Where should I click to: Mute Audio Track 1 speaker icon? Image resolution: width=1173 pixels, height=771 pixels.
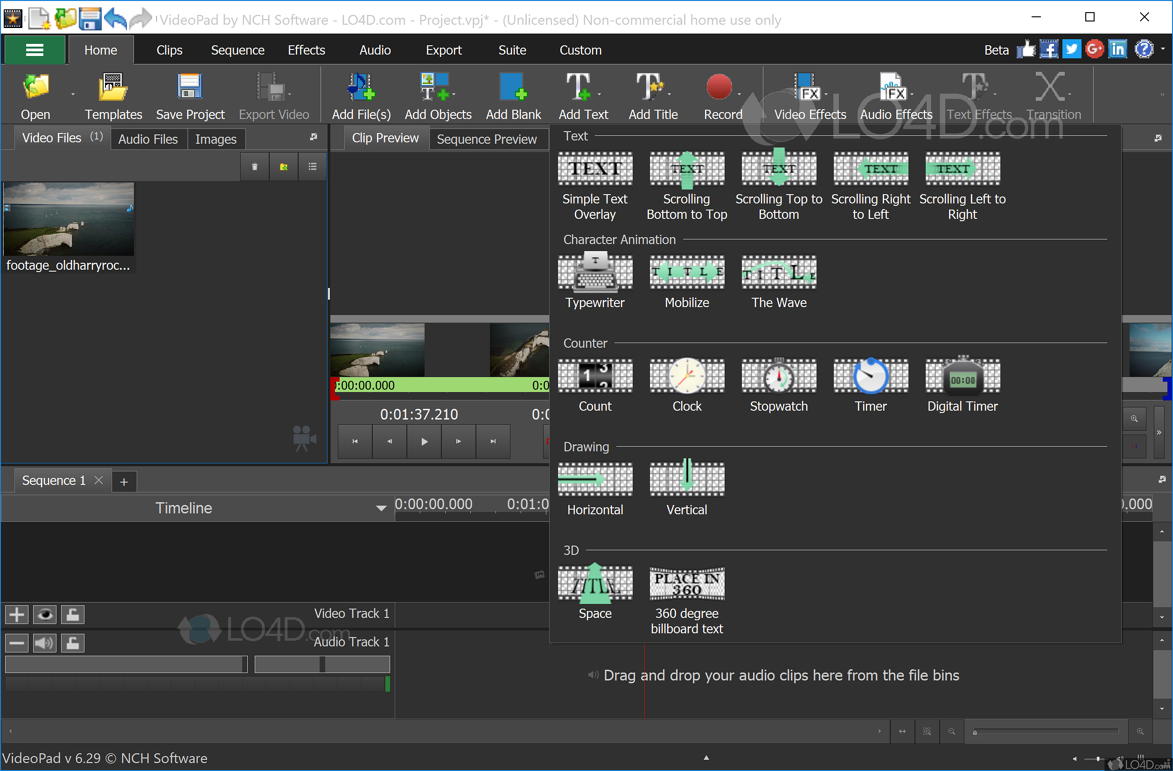click(x=45, y=643)
